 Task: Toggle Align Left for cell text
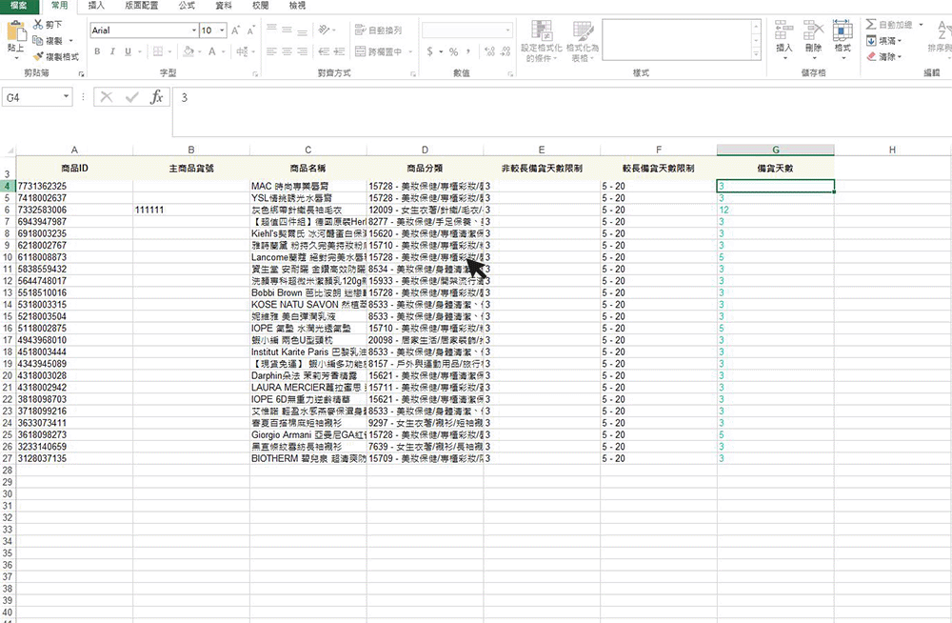tap(271, 51)
